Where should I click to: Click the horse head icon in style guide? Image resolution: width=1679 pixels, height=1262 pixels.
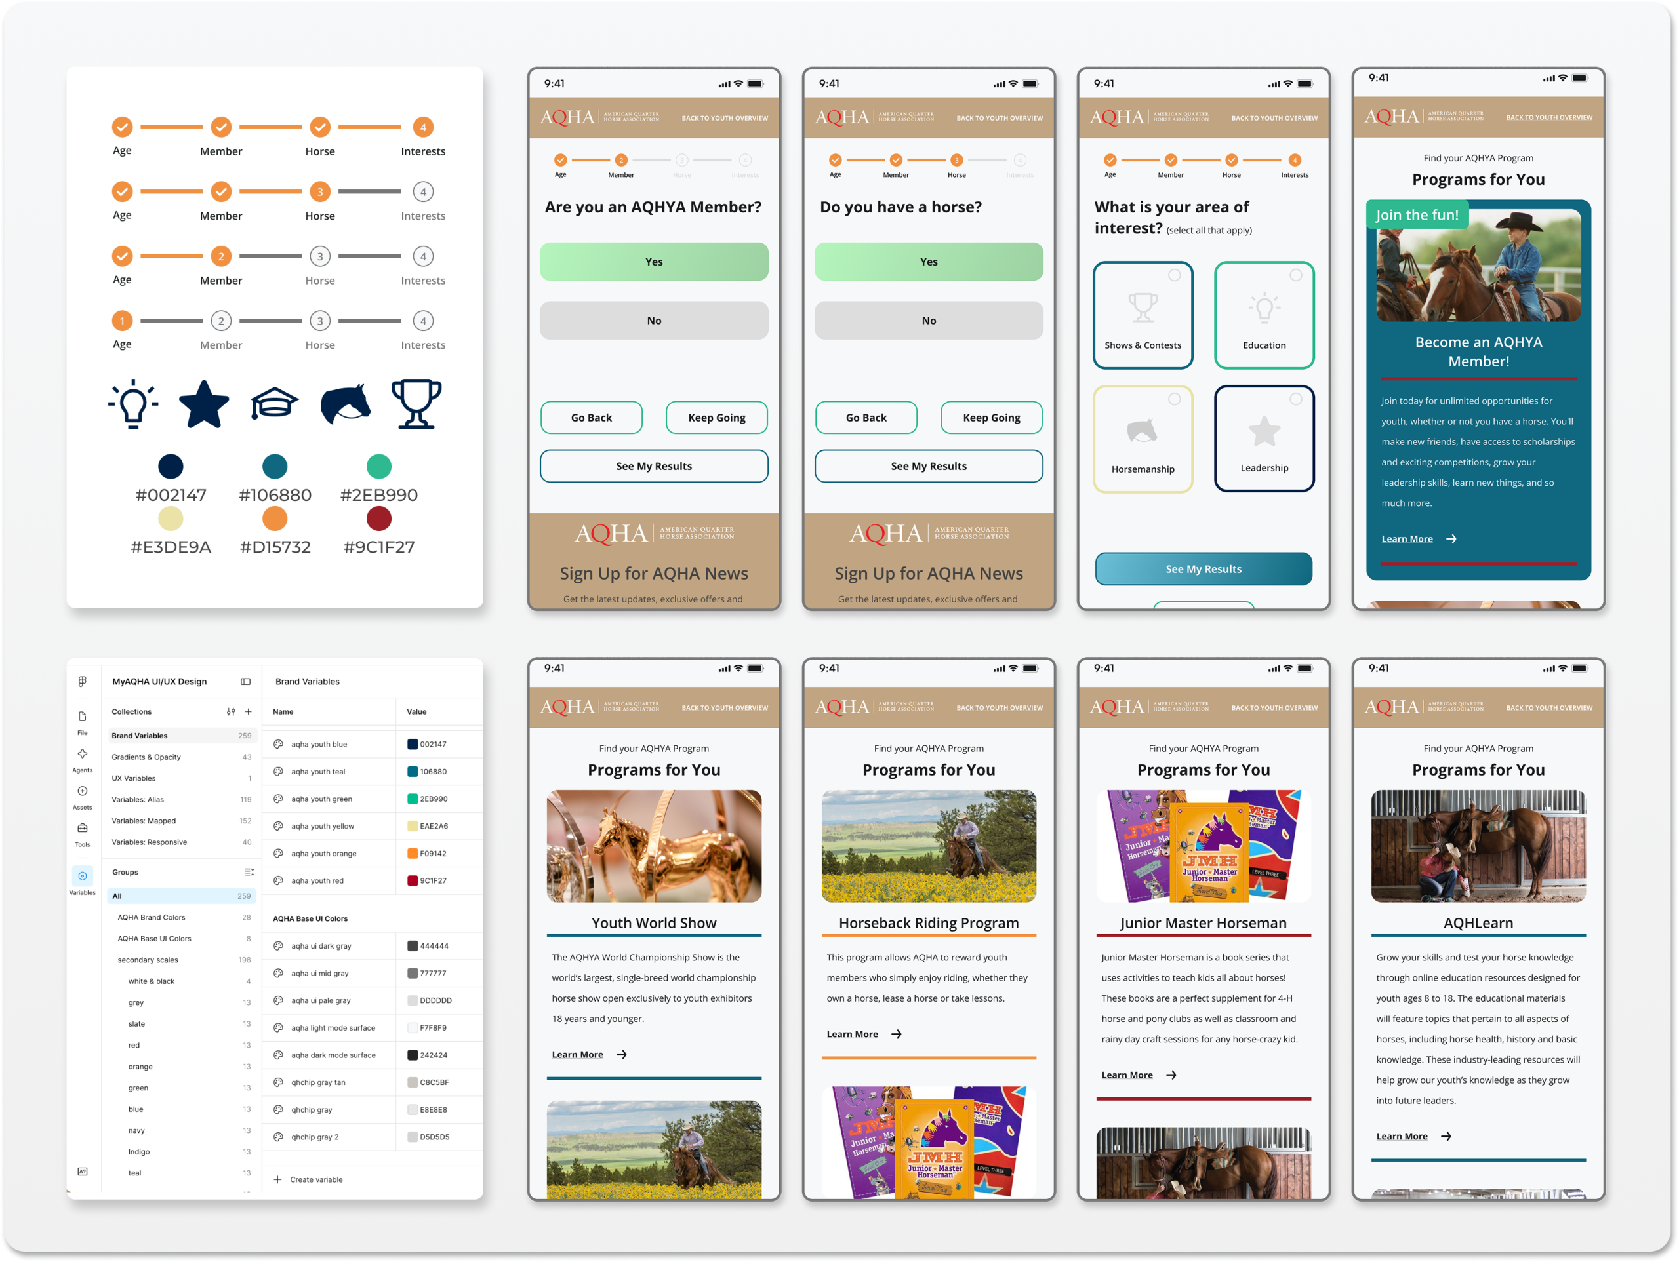click(346, 404)
